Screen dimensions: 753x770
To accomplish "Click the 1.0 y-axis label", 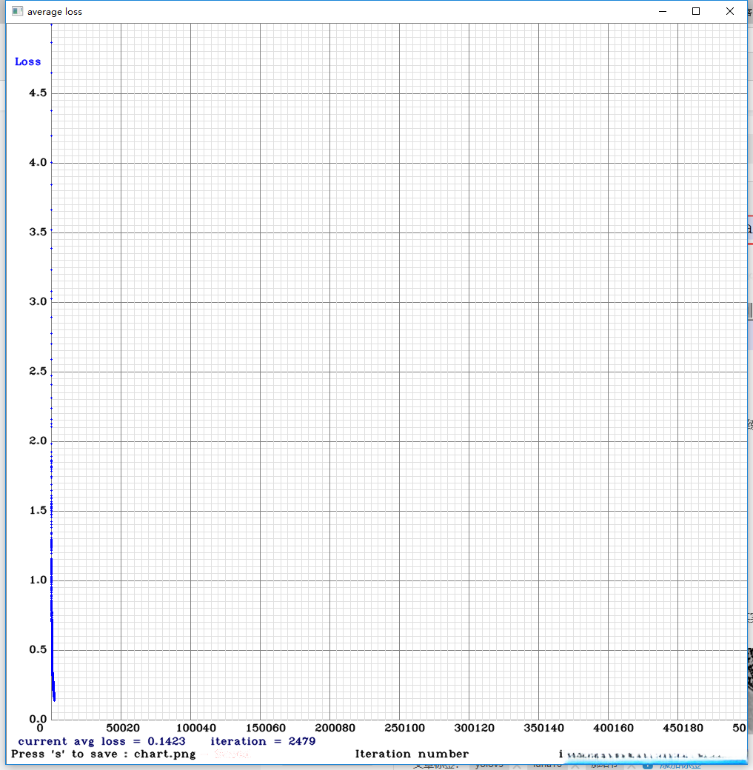I will 38,580.
